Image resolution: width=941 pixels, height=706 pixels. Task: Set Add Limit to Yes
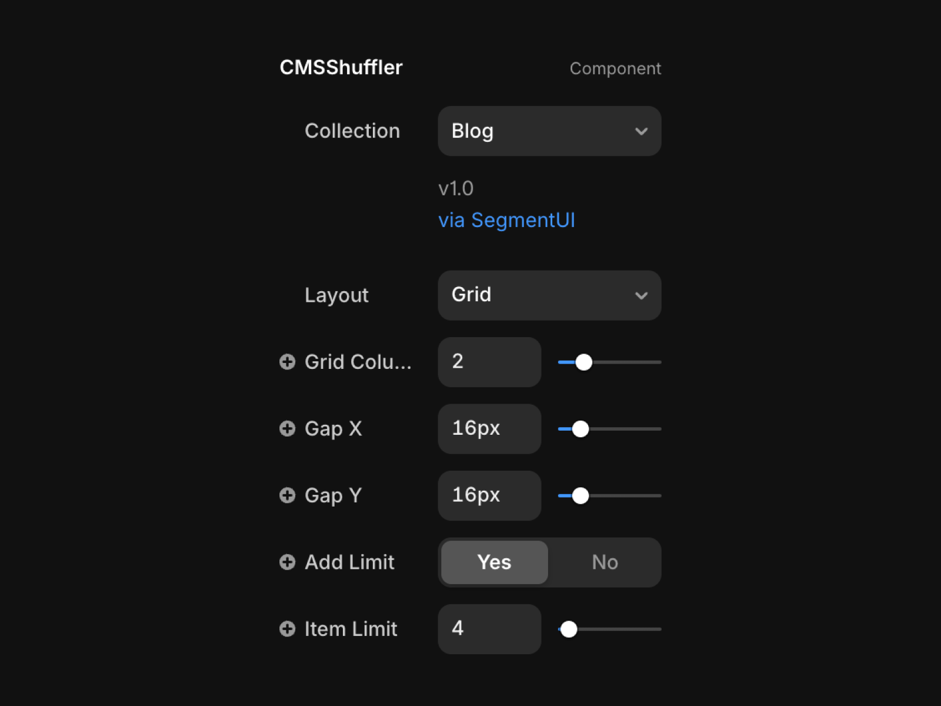494,562
